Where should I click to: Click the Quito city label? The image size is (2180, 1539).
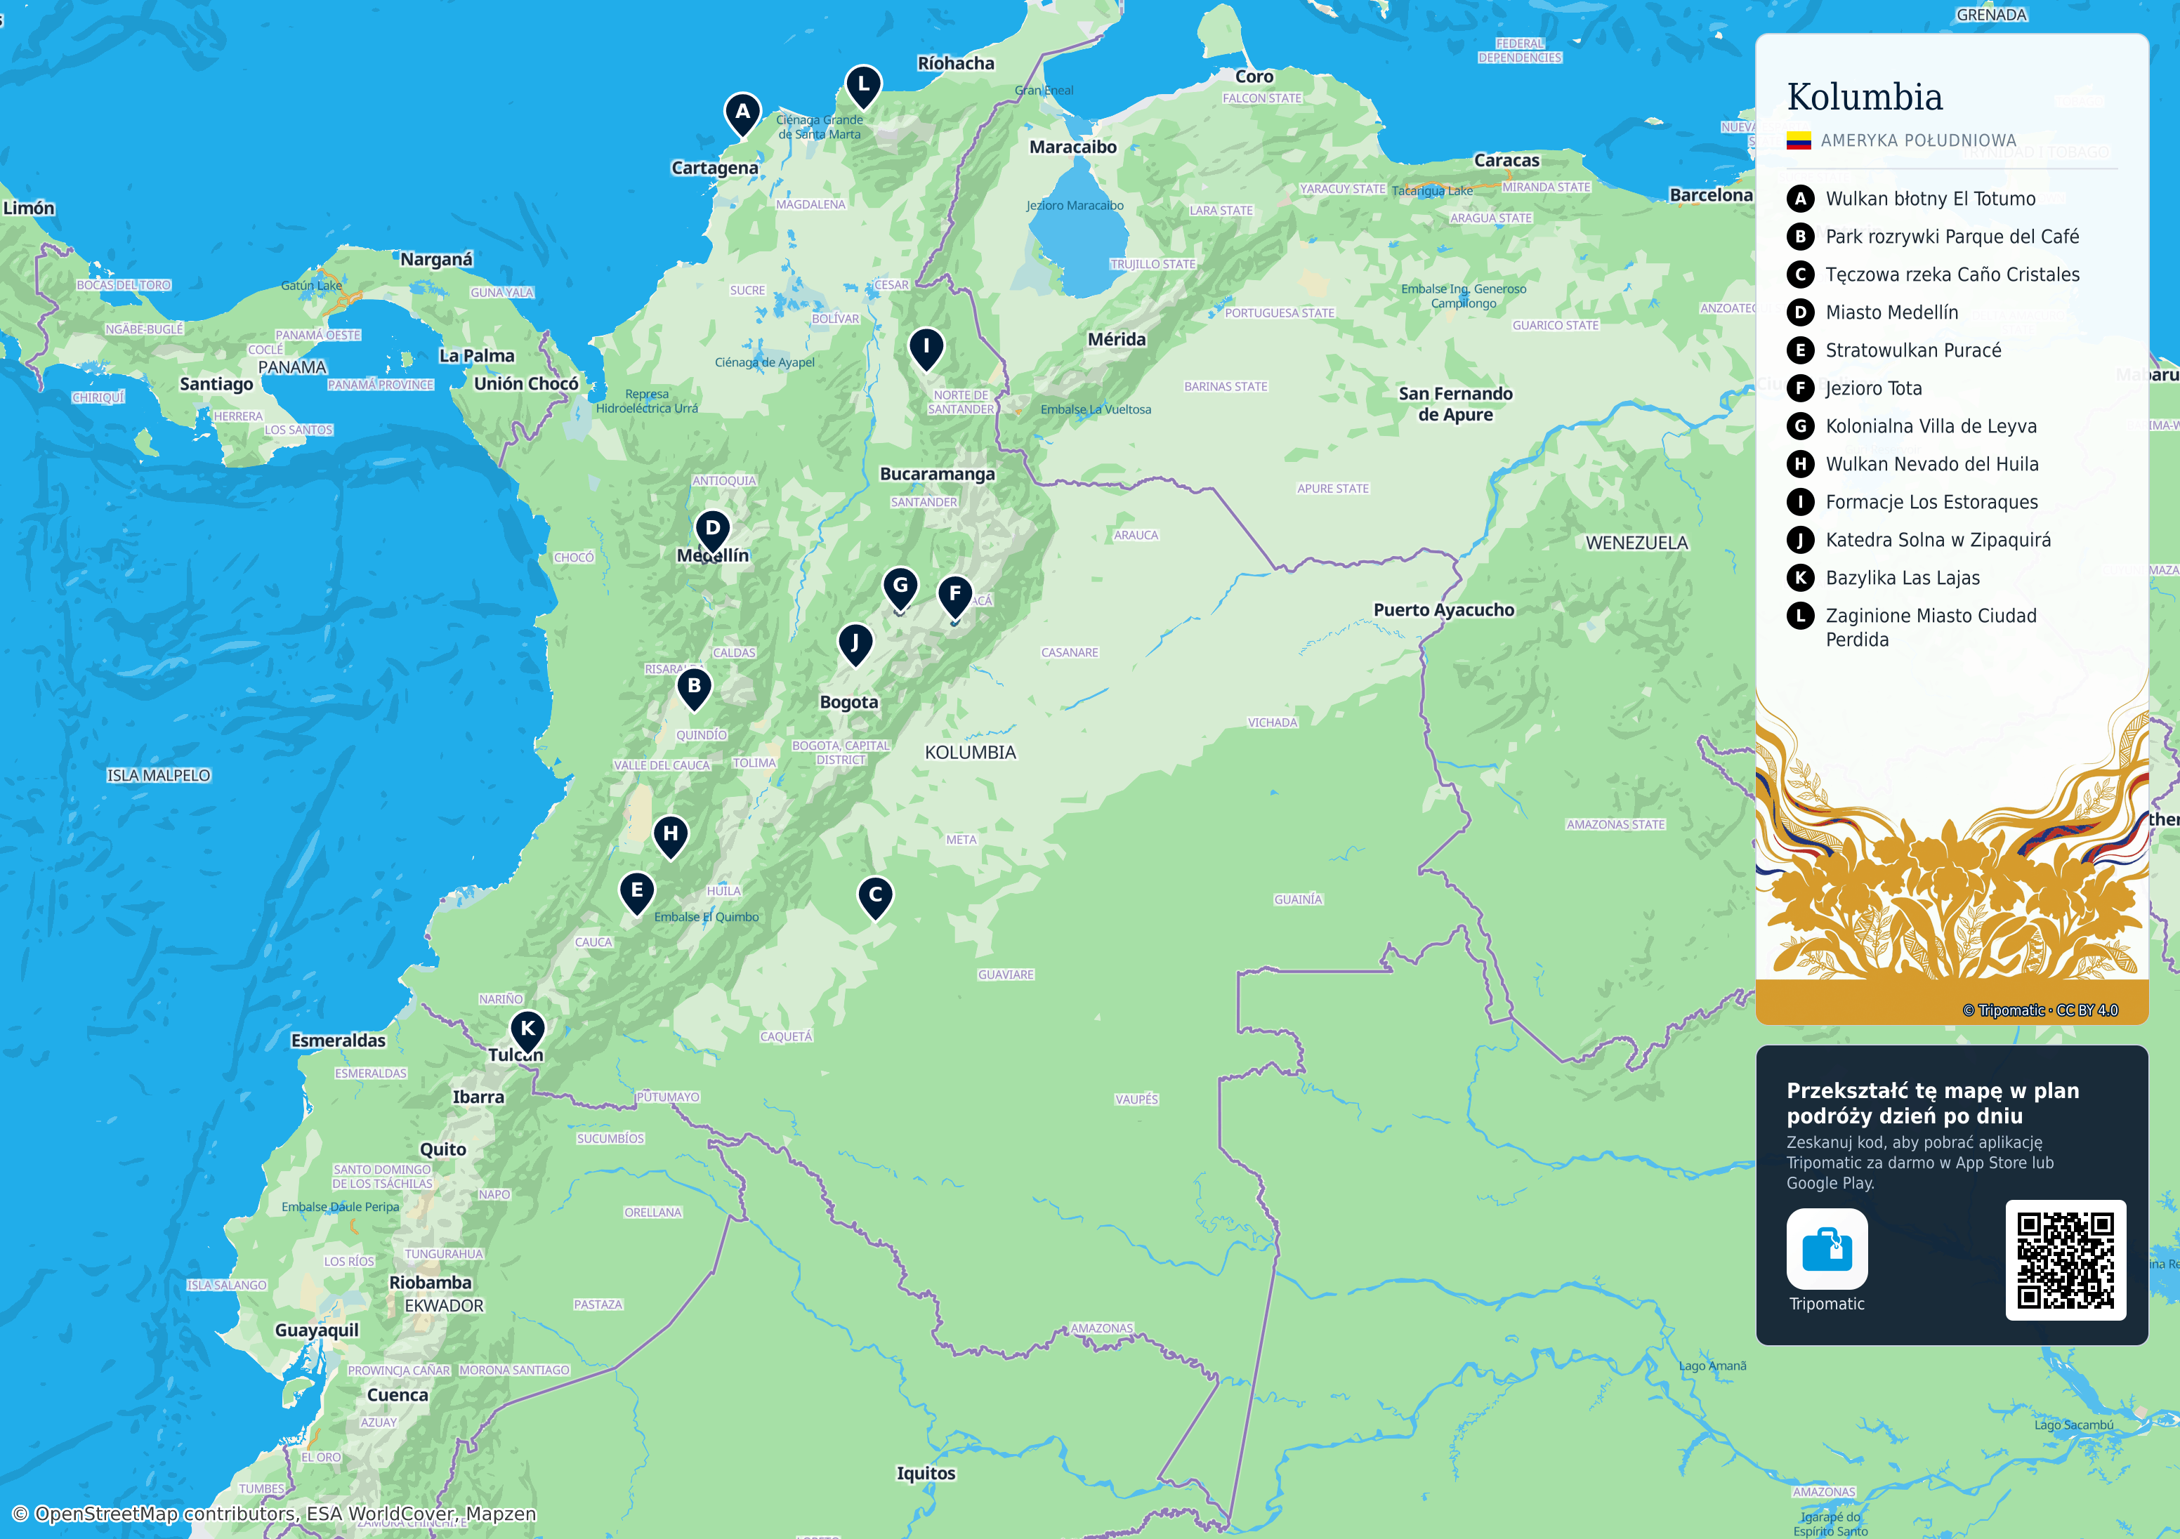(x=442, y=1150)
